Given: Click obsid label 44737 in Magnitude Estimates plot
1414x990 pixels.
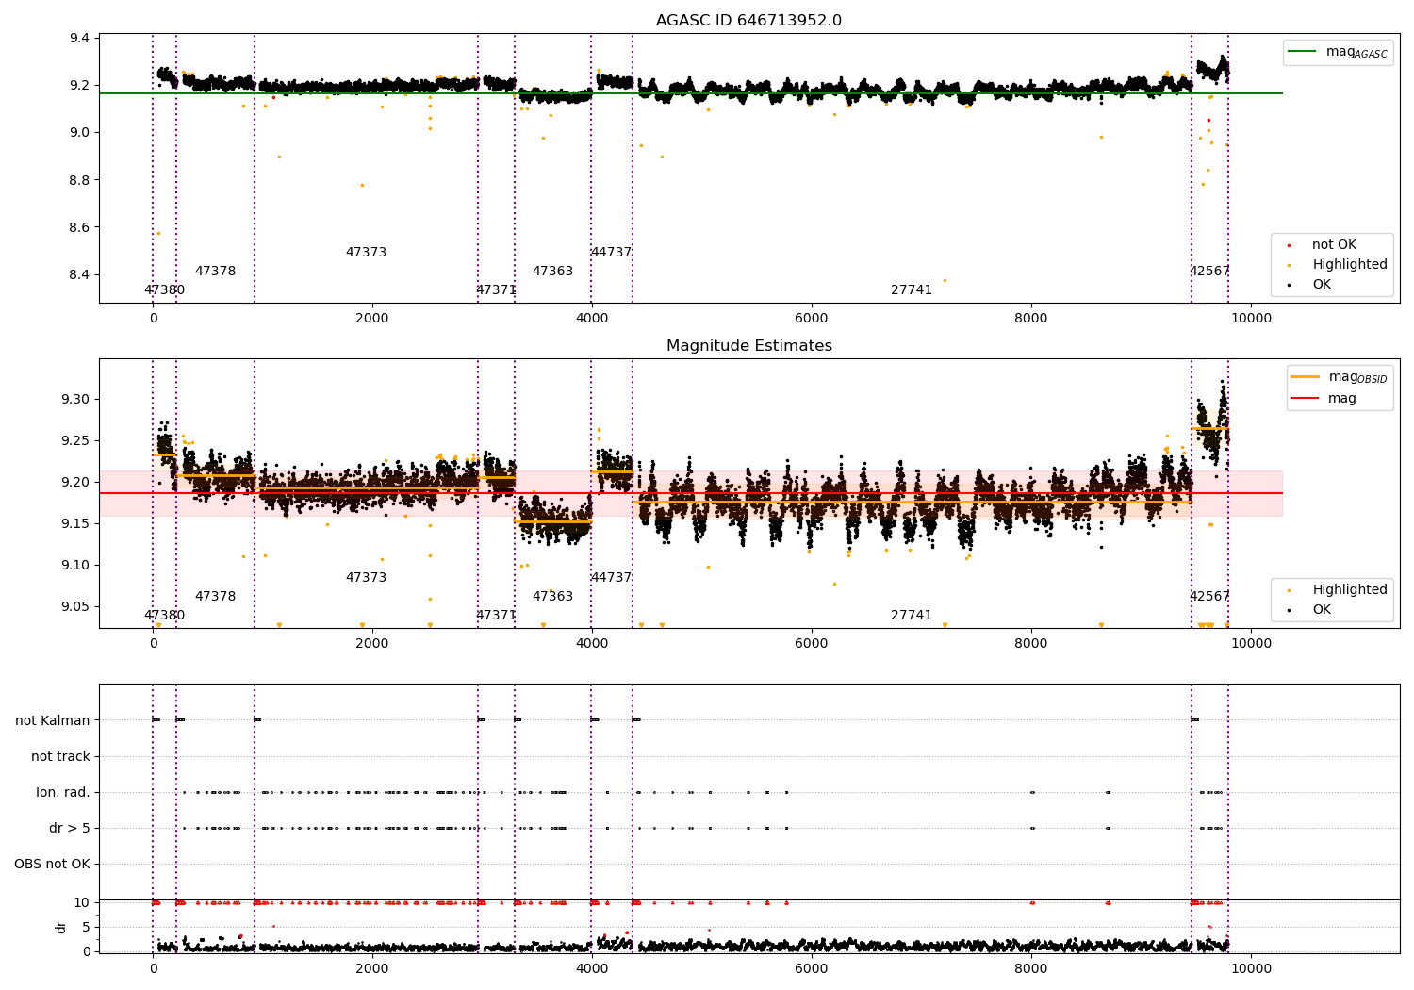Looking at the screenshot, I should 611,578.
